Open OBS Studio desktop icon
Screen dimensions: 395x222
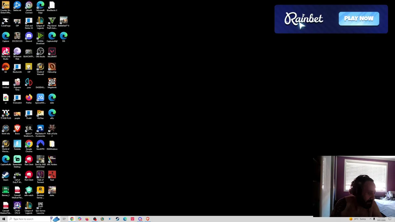[x=40, y=53]
